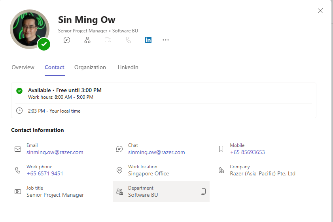Go to the LinkedIn tab

tap(128, 67)
